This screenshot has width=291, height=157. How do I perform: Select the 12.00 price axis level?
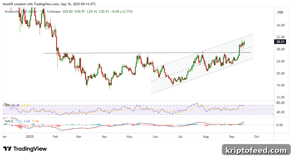[x=281, y=97]
